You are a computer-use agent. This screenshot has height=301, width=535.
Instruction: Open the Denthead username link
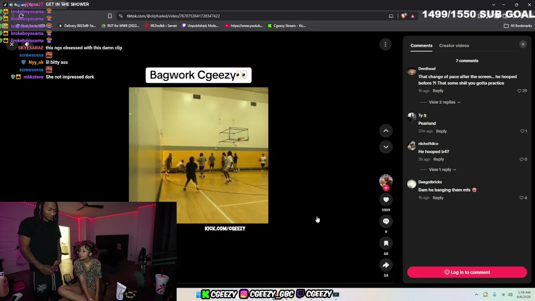(427, 69)
